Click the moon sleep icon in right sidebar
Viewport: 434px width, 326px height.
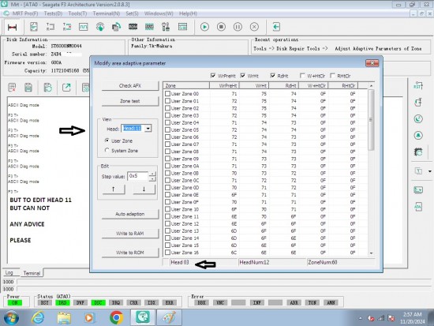pos(418,119)
